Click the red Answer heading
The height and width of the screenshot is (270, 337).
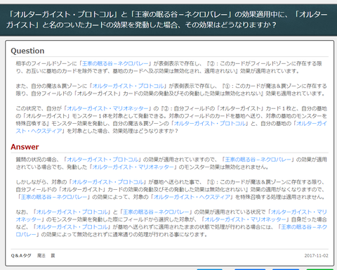point(25,147)
